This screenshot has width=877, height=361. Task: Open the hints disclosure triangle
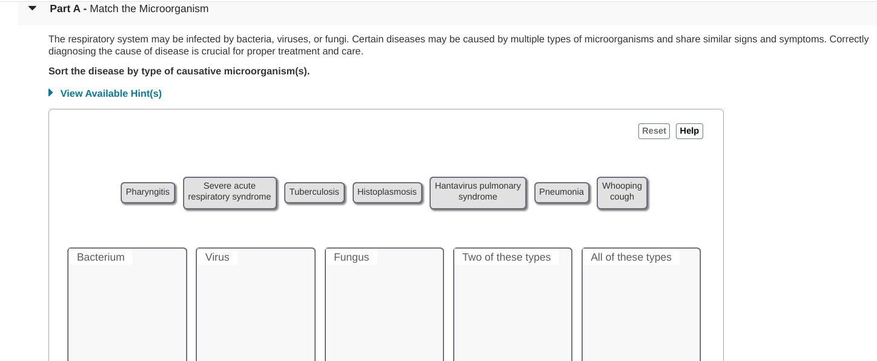(51, 93)
